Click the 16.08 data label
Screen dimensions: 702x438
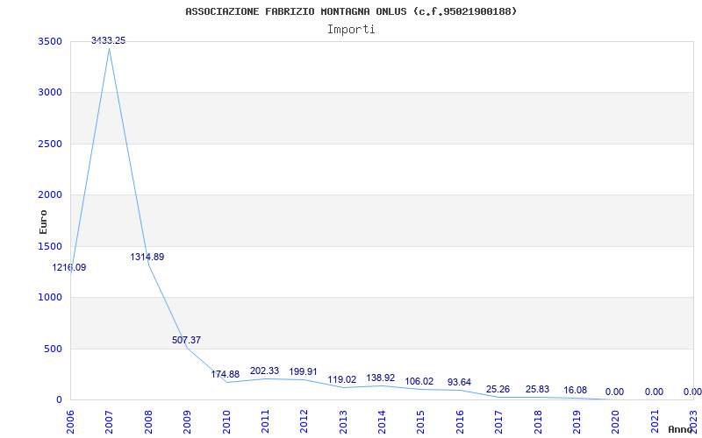[576, 390]
